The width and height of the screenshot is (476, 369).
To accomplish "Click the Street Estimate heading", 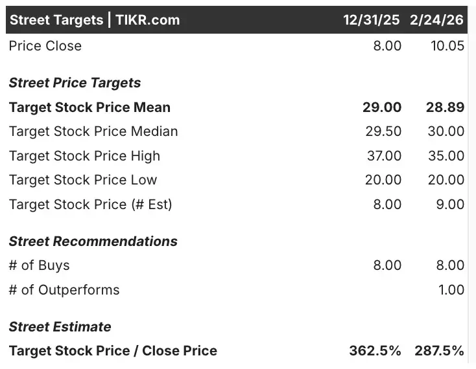I will tap(60, 327).
